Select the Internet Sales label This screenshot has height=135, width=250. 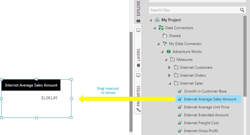tap(191, 83)
